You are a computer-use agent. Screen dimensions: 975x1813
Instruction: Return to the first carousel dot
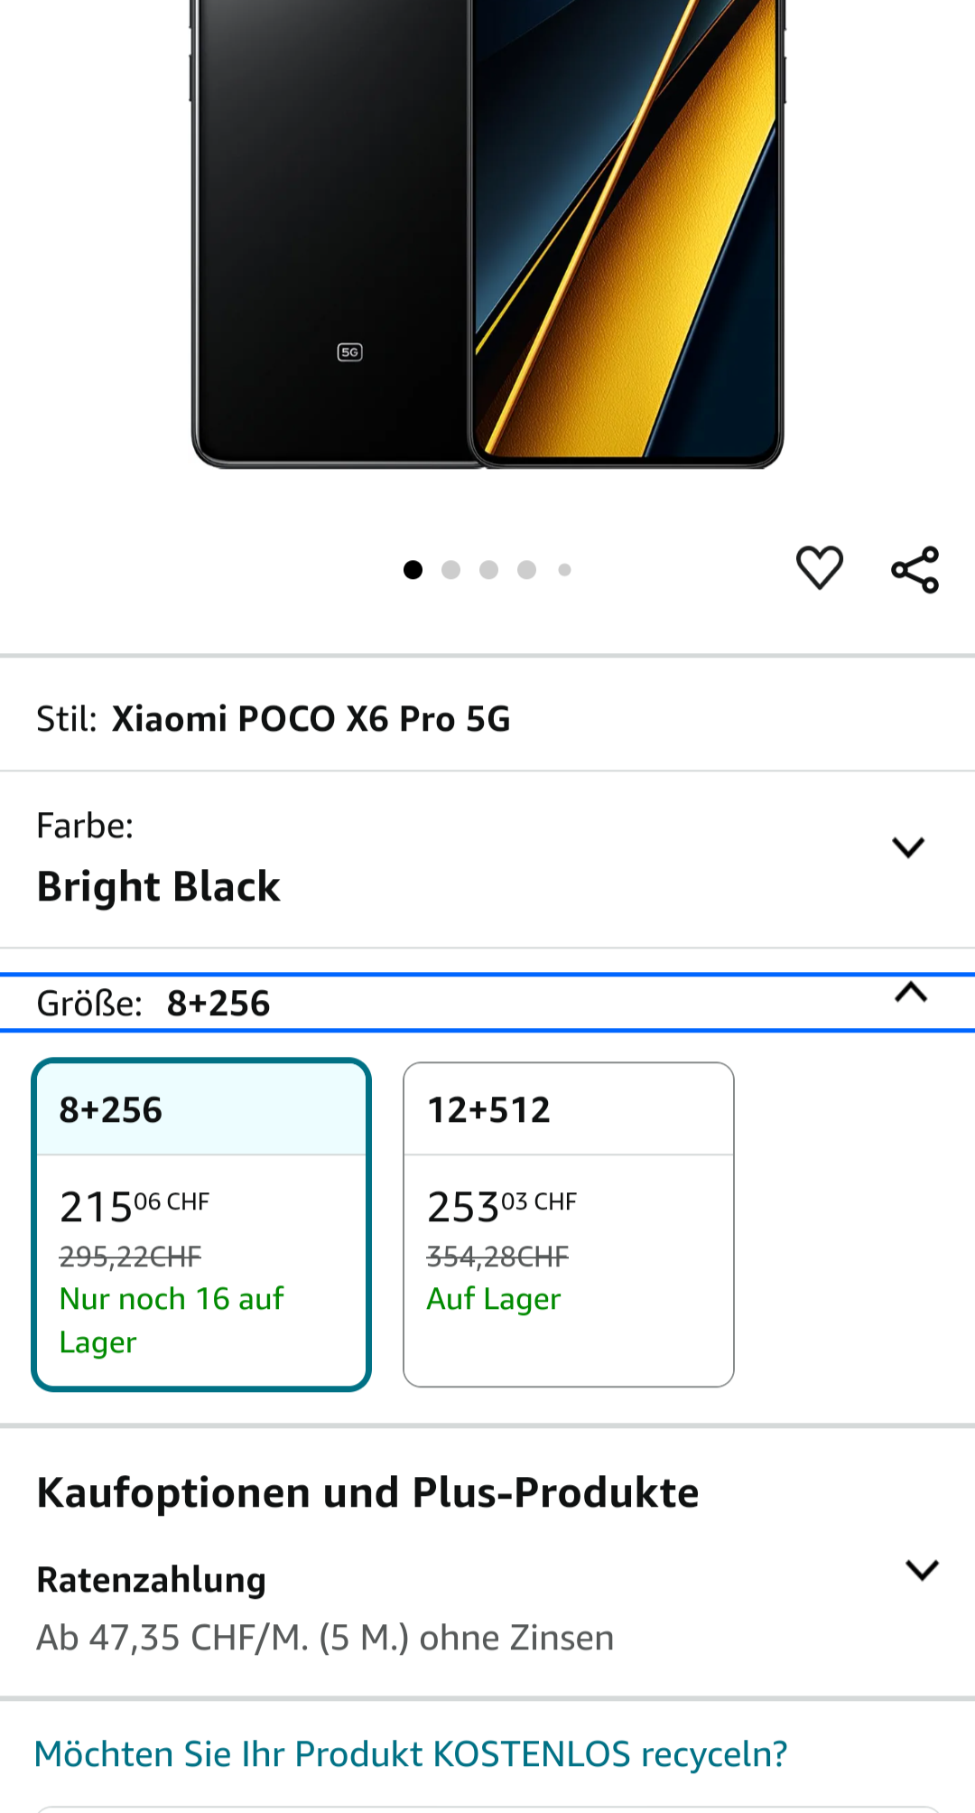[413, 570]
